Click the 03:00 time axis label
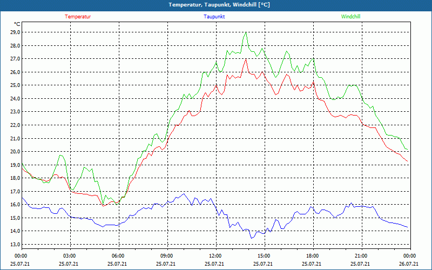The height and width of the screenshot is (270, 432). tap(71, 256)
